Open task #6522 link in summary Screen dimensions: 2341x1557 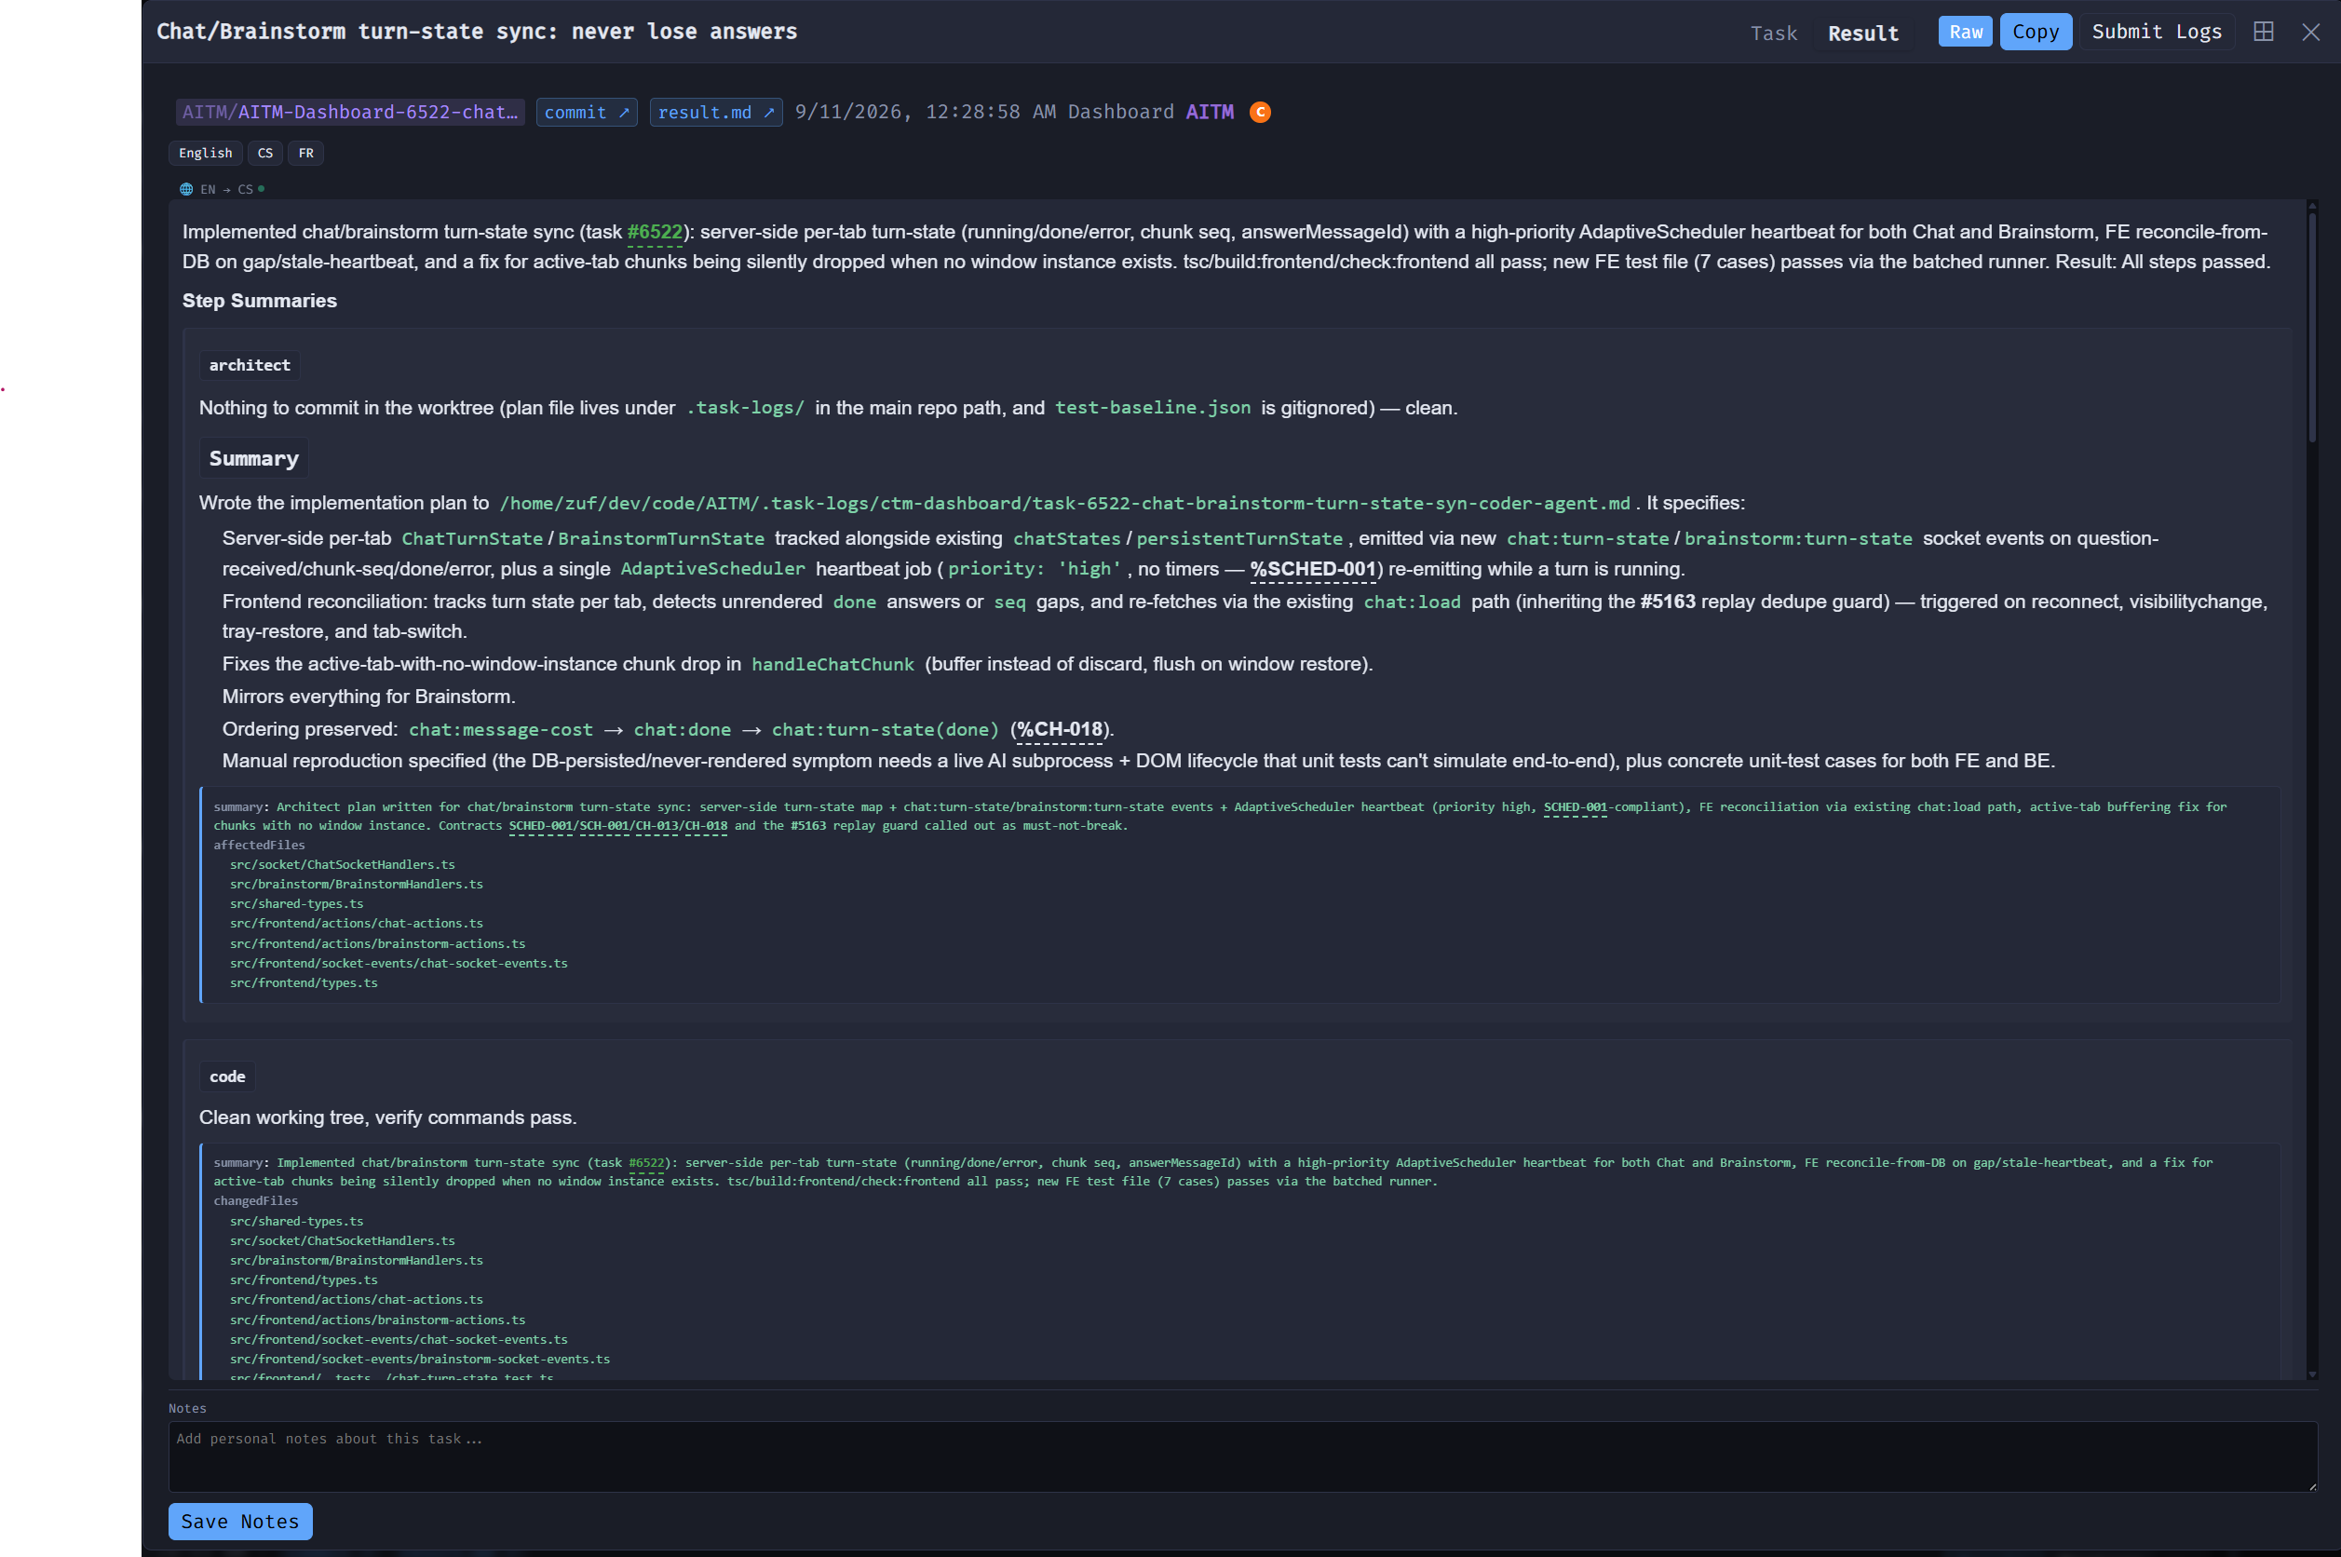pos(655,231)
